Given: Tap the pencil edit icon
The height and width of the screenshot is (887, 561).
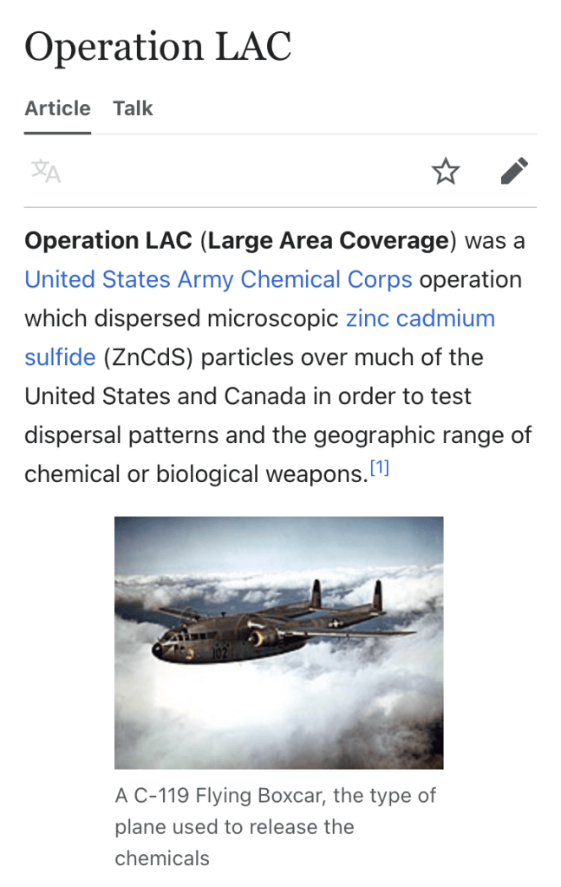Looking at the screenshot, I should (514, 172).
